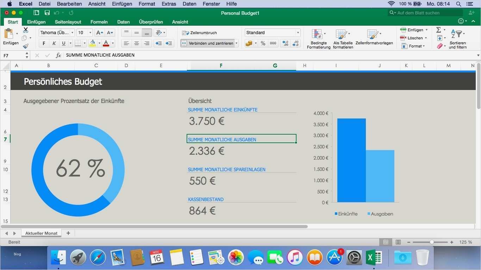Apply percent number format
The height and width of the screenshot is (270, 481).
[x=263, y=43]
